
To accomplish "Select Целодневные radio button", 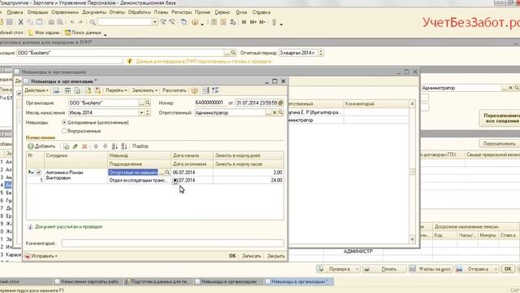I will coord(64,122).
